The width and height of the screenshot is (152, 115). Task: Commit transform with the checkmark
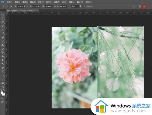[x=144, y=6]
